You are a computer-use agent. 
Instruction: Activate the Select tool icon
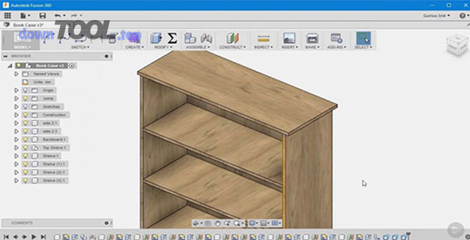pyautogui.click(x=362, y=38)
